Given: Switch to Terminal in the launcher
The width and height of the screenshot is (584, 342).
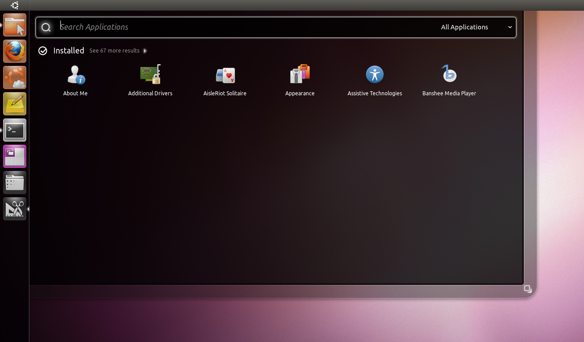Looking at the screenshot, I should coord(15,130).
